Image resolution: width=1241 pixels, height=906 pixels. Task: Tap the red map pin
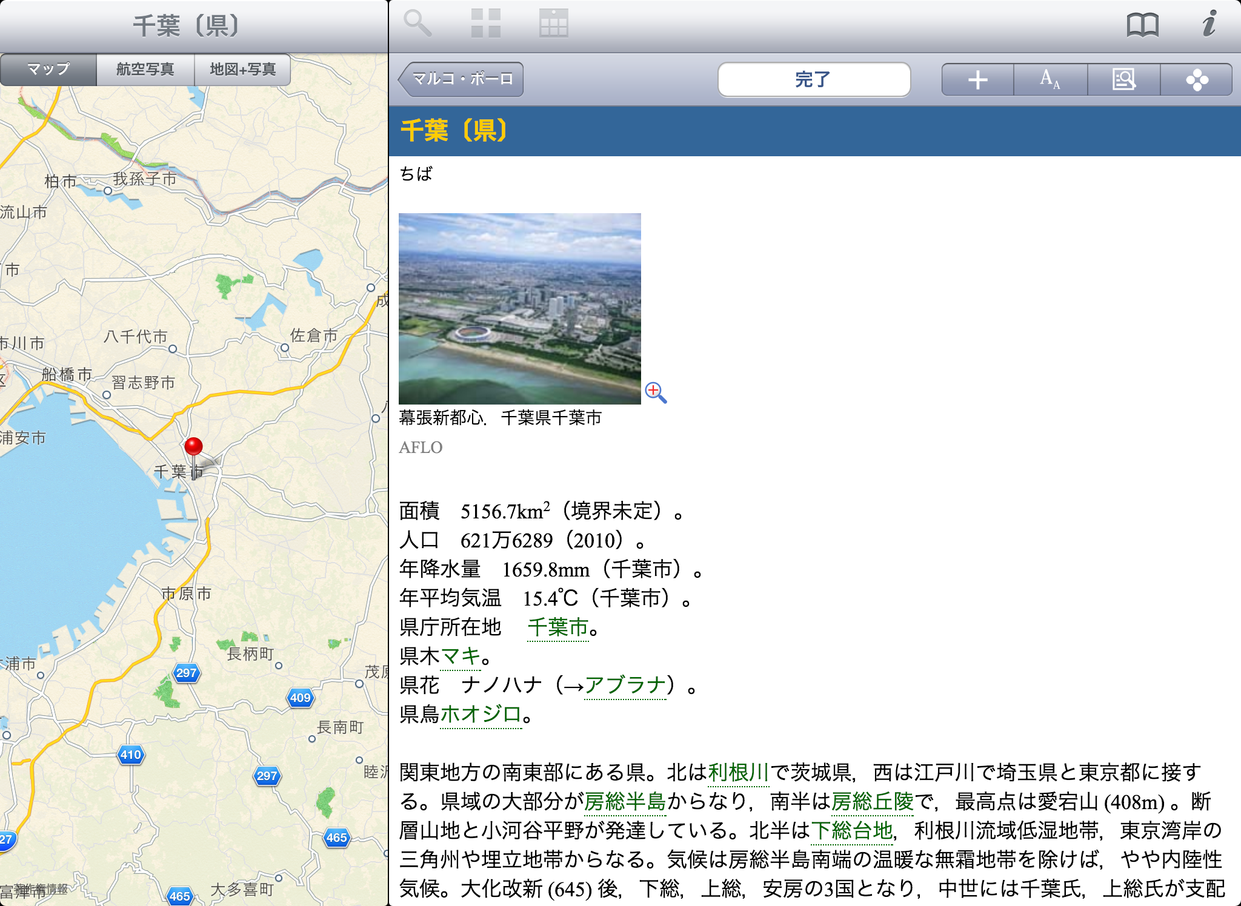point(193,447)
